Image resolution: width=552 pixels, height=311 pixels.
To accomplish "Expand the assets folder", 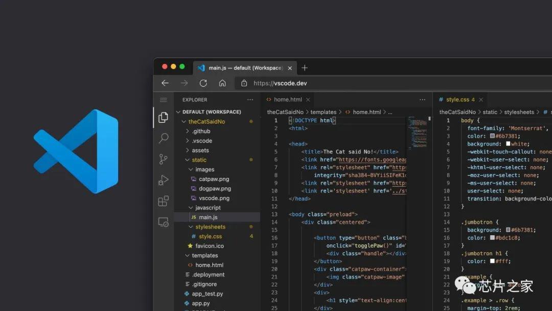I will point(187,150).
